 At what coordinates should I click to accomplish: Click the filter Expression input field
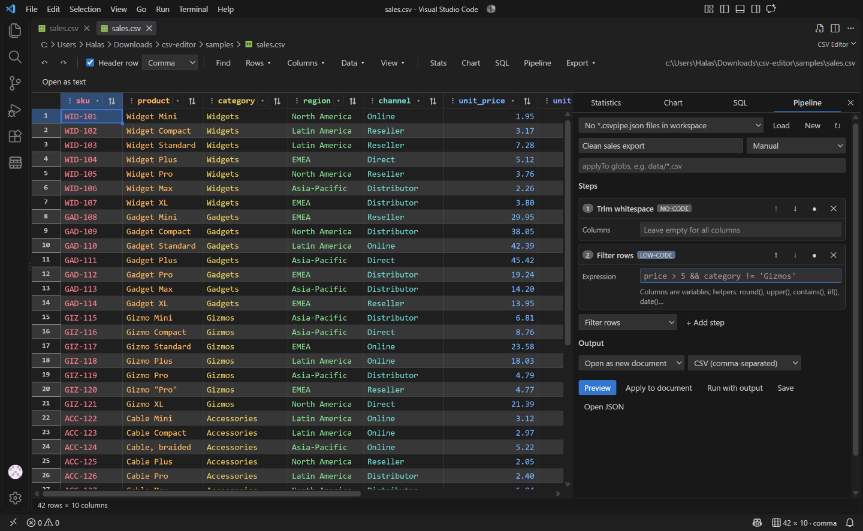point(741,276)
